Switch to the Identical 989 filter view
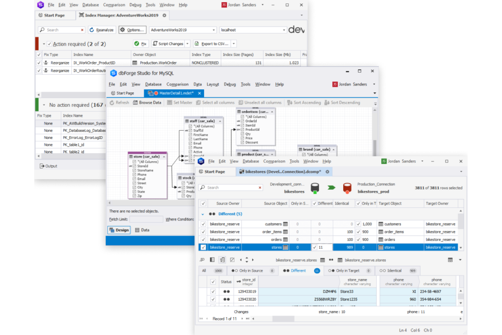Image resolution: width=502 pixels, height=335 pixels. pos(395,271)
